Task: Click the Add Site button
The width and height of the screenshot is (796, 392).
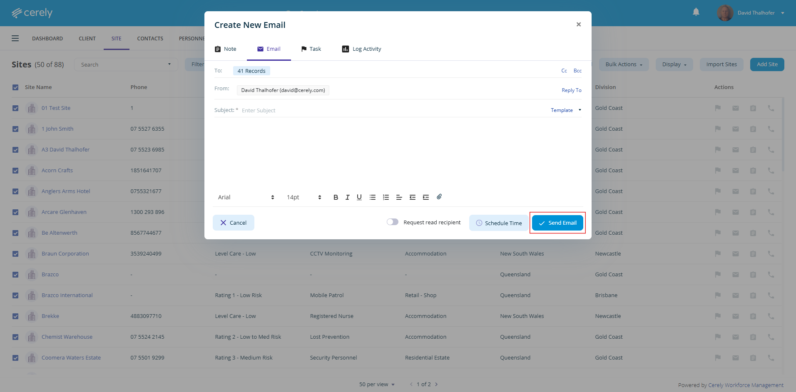Action: coord(767,65)
